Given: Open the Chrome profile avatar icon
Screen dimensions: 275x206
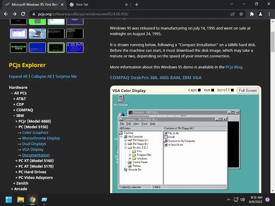Looking at the screenshot, I should pos(260,14).
